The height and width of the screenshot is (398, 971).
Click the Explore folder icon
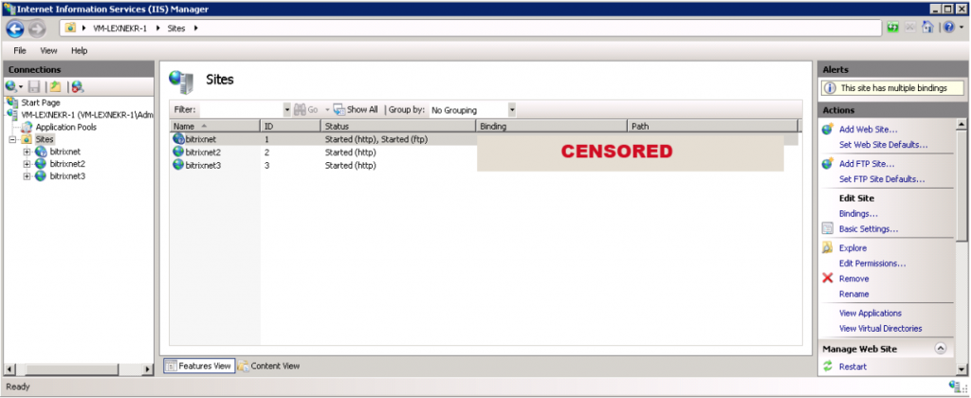[x=827, y=248]
